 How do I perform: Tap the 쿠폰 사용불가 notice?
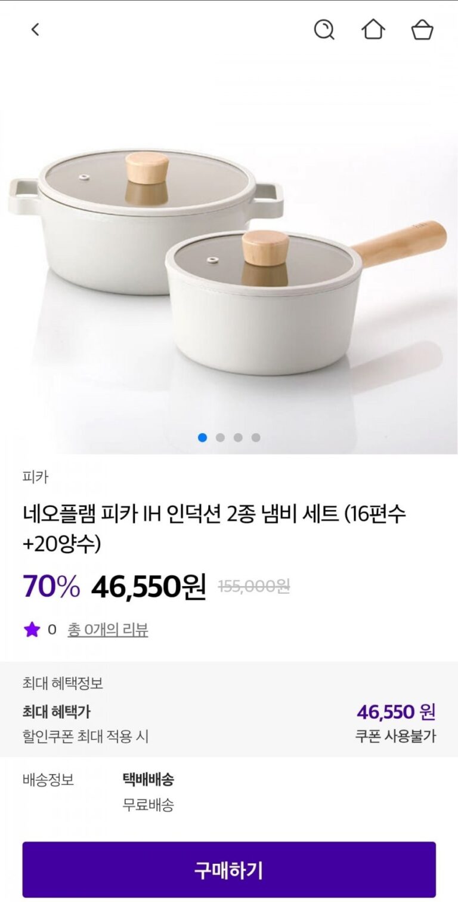pyautogui.click(x=395, y=736)
